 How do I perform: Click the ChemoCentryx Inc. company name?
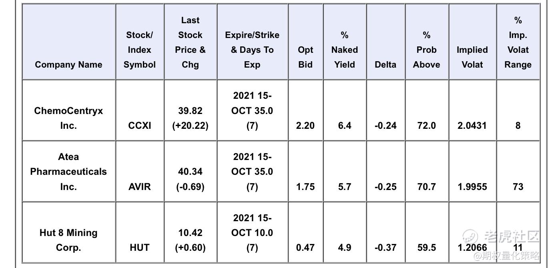coord(68,118)
